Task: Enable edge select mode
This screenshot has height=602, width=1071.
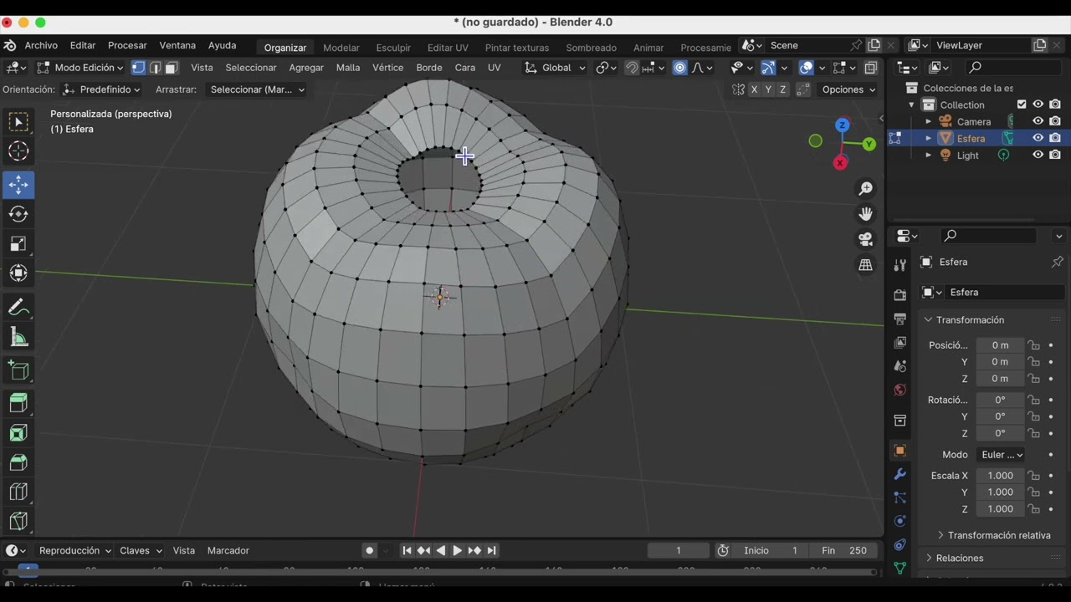Action: click(x=155, y=68)
